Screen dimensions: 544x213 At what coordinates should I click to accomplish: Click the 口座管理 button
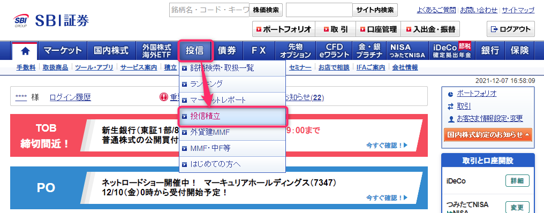coord(379,29)
